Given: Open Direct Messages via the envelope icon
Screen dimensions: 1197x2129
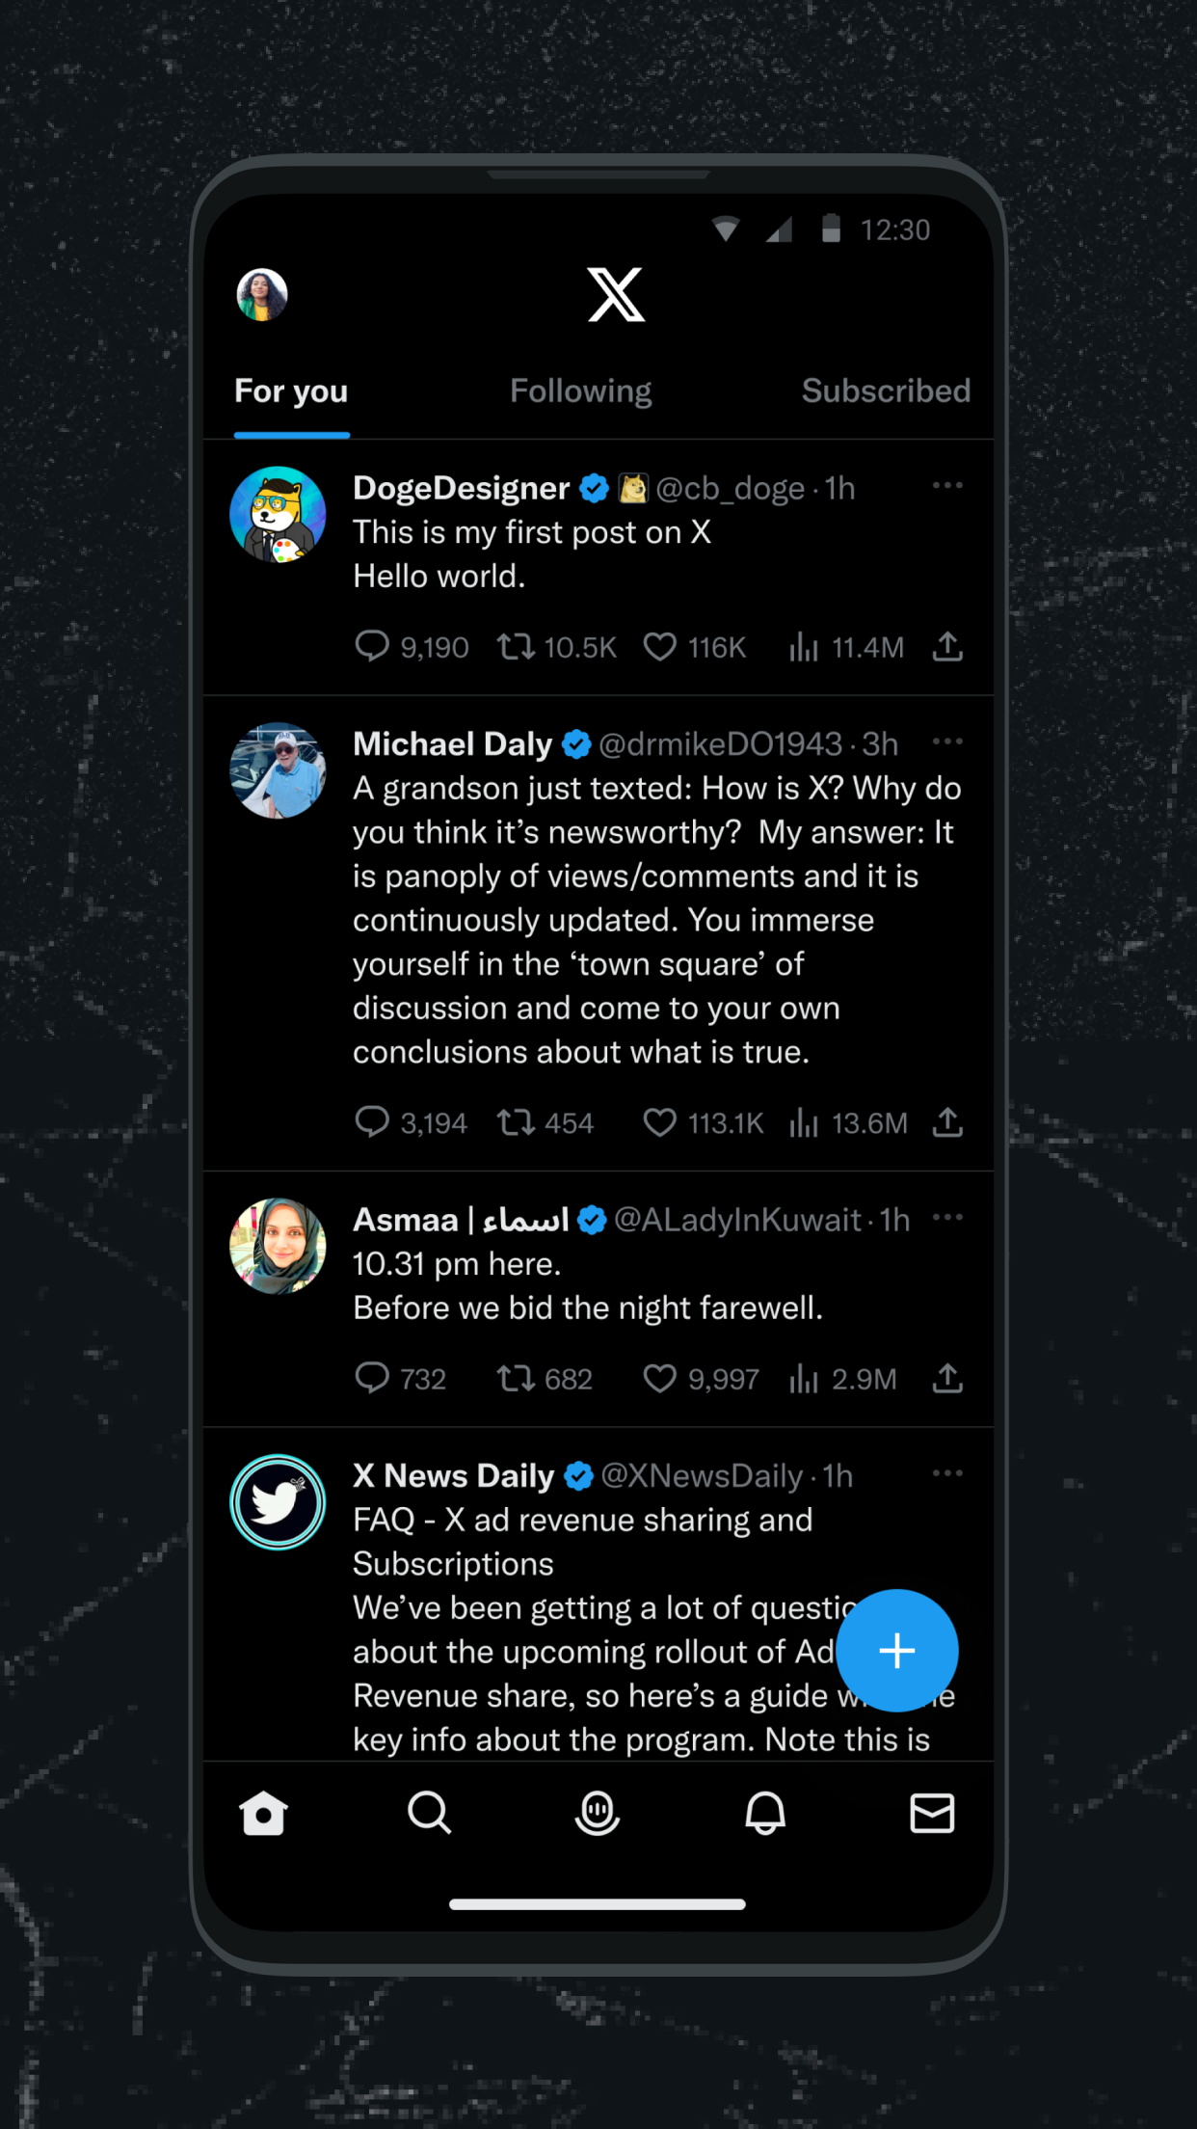Looking at the screenshot, I should 932,1813.
